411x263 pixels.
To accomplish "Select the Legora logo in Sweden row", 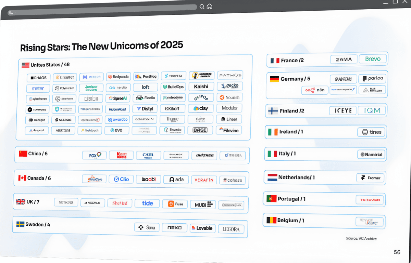I will pyautogui.click(x=231, y=229).
